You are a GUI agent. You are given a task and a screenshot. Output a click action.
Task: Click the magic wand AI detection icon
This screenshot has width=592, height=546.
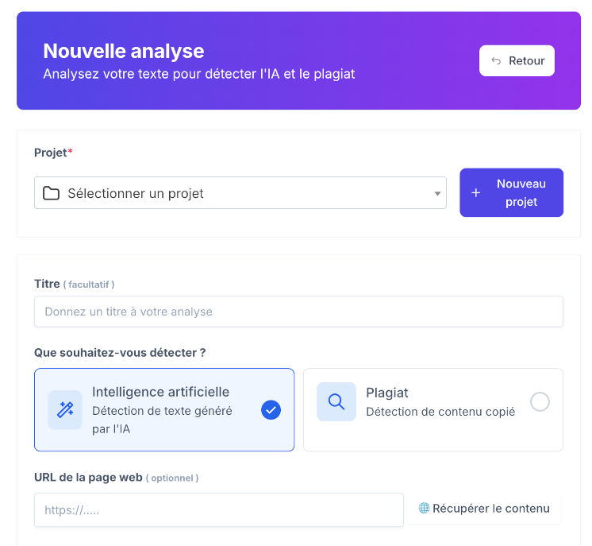click(x=65, y=410)
